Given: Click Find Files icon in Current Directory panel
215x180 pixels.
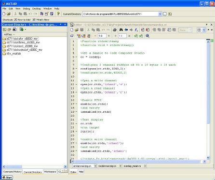Looking at the screenshot, I should [x=14, y=30].
